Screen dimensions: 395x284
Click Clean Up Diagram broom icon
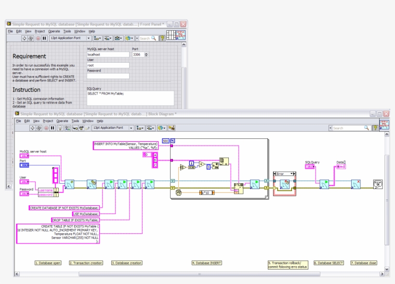(x=171, y=128)
